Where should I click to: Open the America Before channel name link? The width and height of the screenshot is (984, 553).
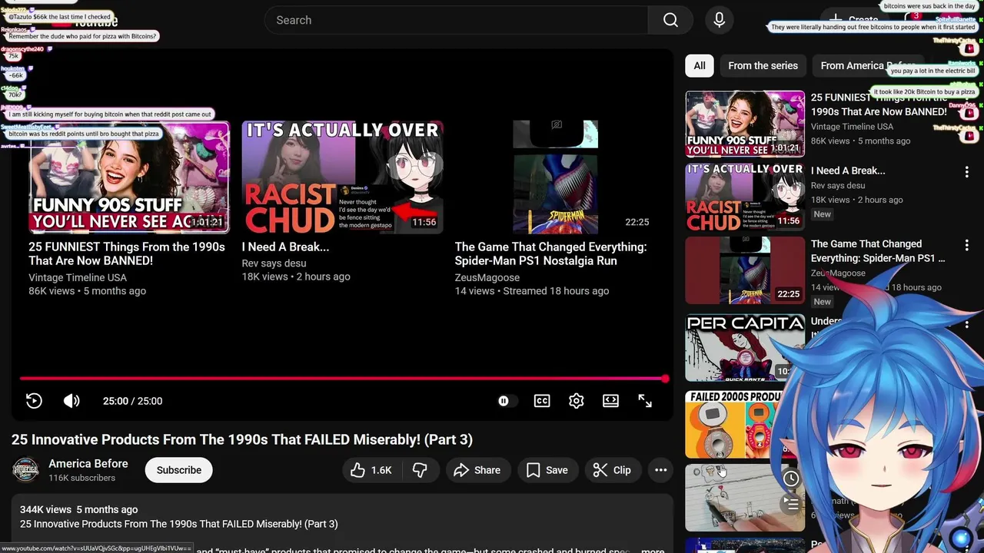click(88, 464)
